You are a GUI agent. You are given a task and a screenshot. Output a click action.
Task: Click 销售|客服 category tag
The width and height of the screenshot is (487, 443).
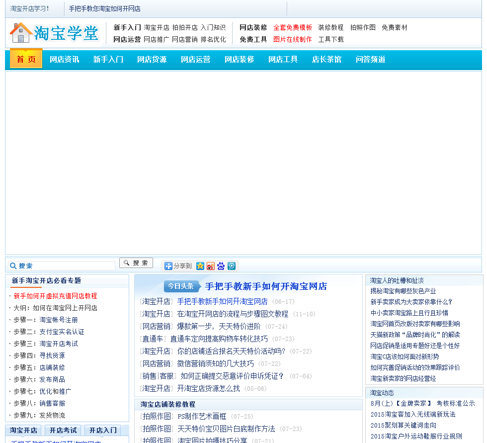[158, 376]
